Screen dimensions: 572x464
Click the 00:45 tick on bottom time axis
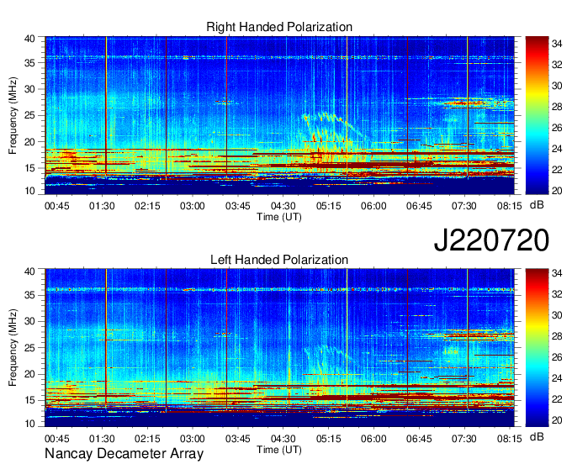tap(57, 439)
